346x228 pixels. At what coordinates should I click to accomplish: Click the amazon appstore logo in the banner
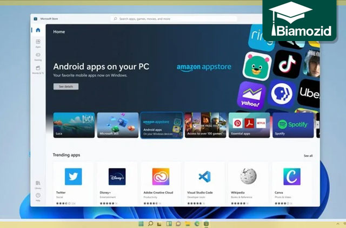(x=204, y=67)
